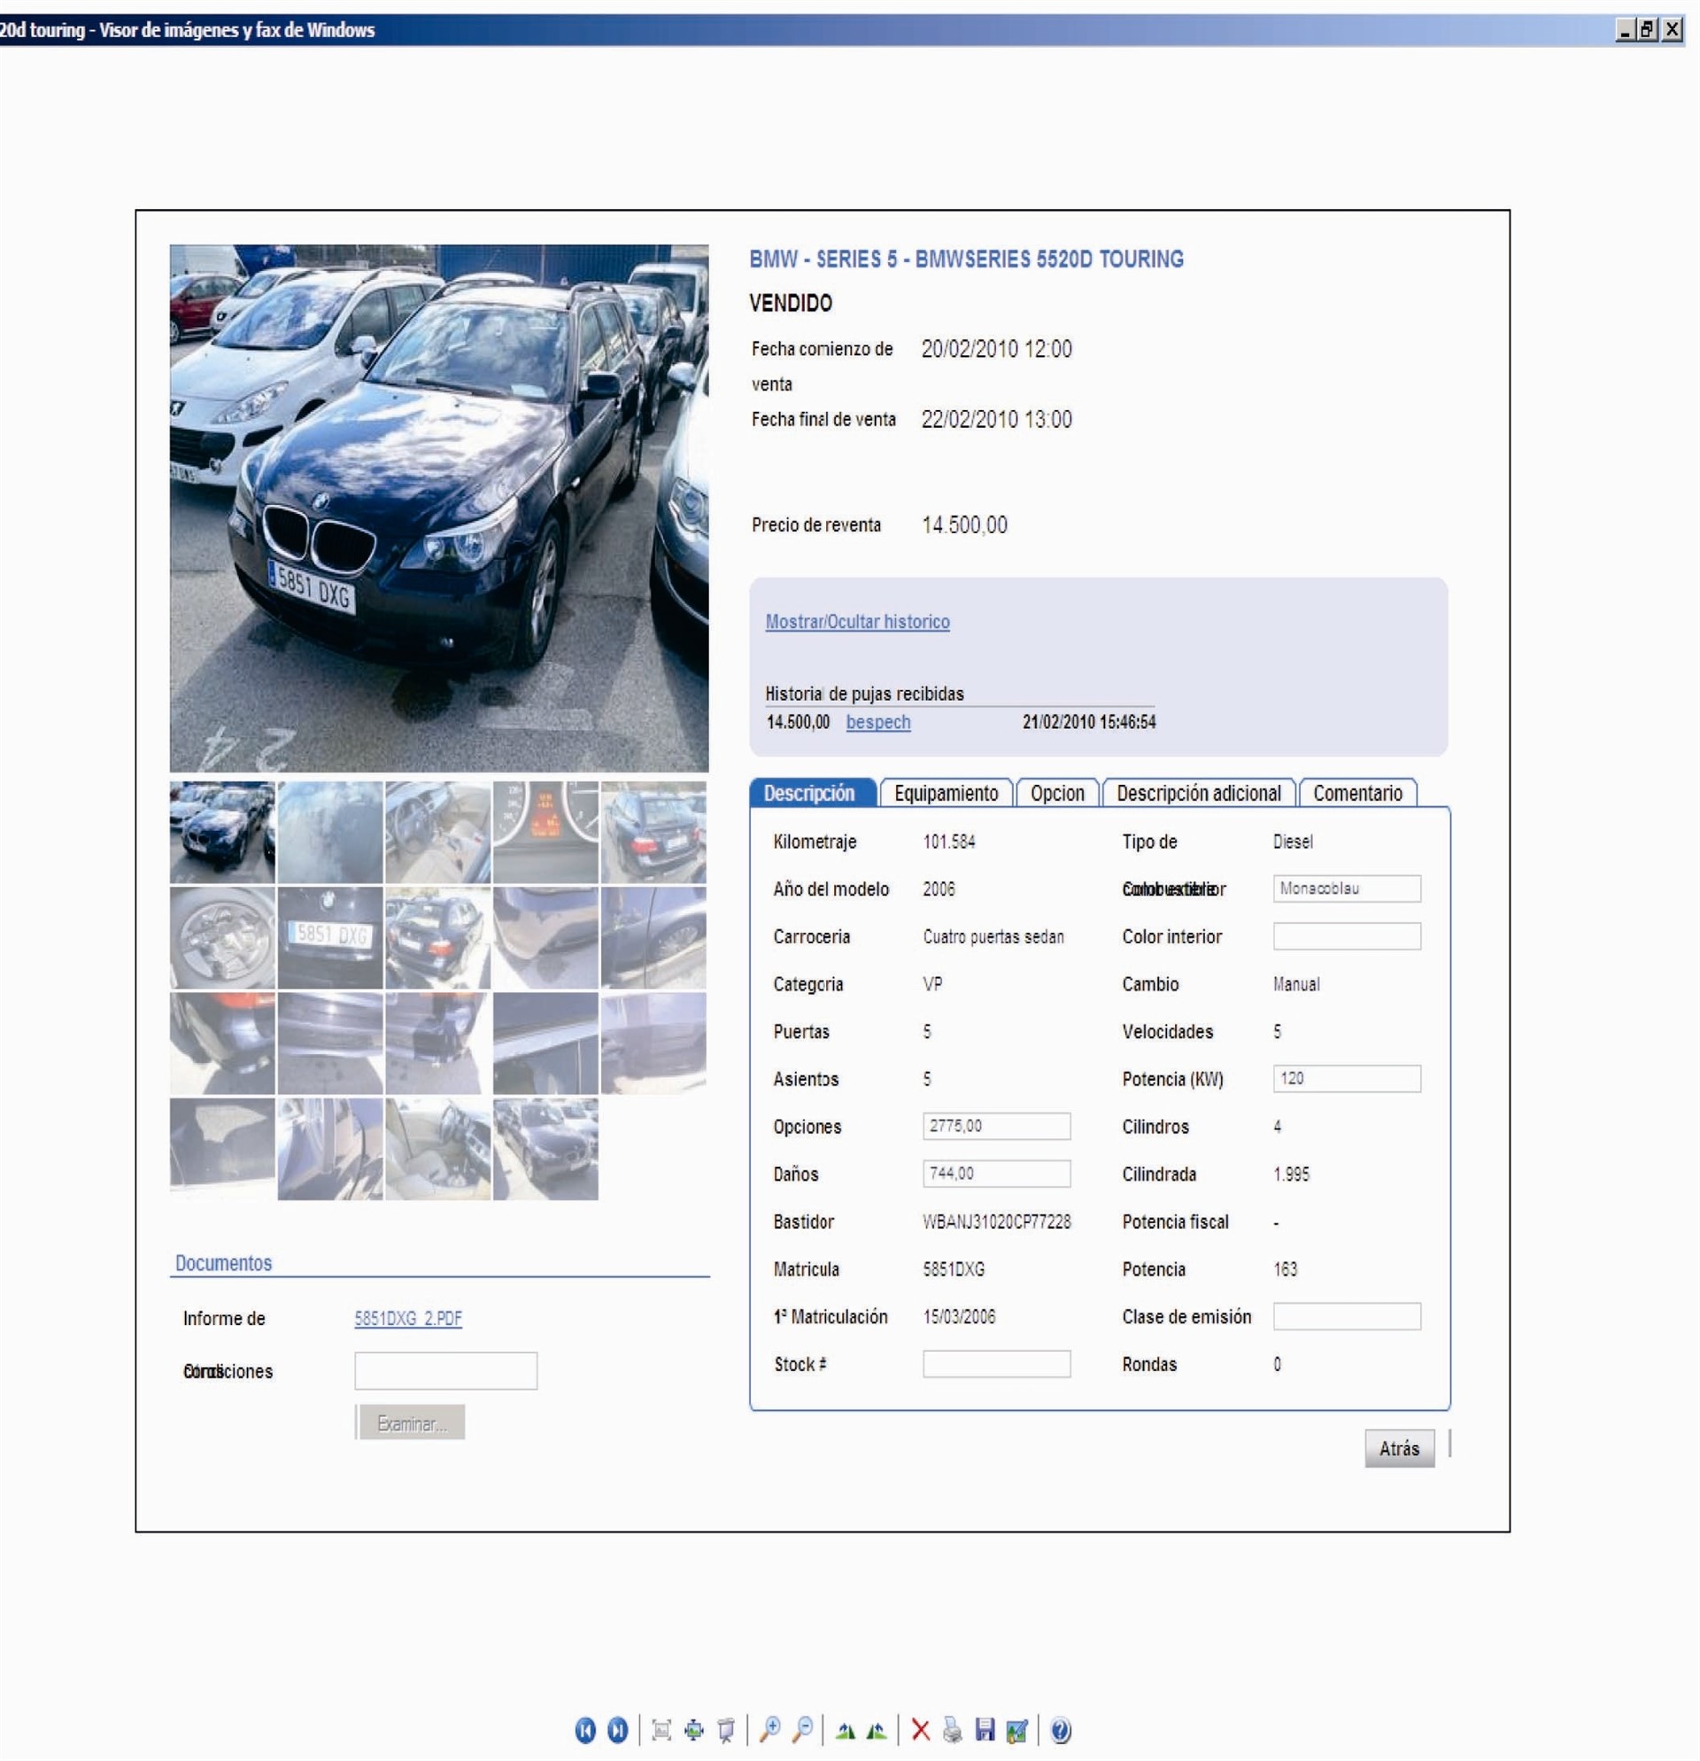Select the Comentario tab
Screen dimensions: 1700x1761
(1357, 794)
